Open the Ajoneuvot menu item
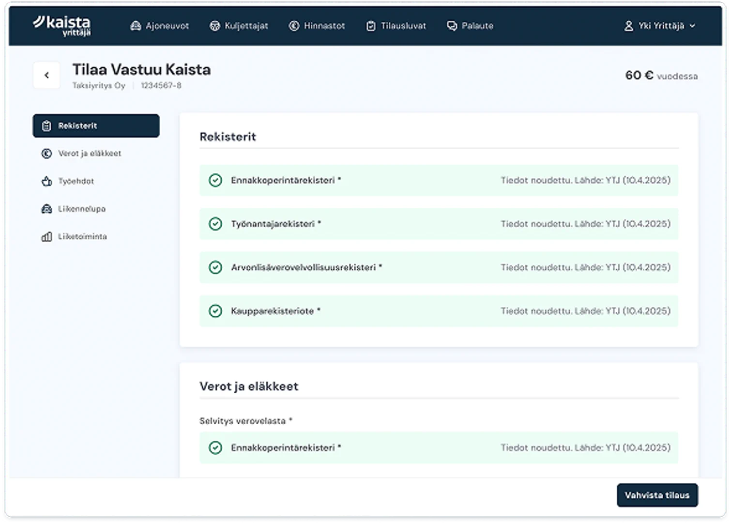The height and width of the screenshot is (523, 731). (x=160, y=26)
